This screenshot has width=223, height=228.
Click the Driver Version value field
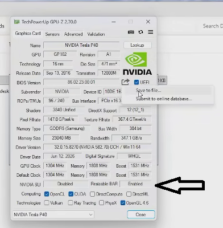pos(97,147)
